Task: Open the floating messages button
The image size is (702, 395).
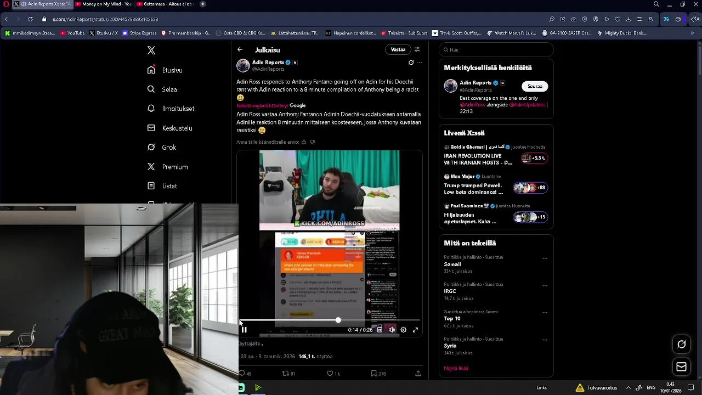Action: (x=682, y=366)
